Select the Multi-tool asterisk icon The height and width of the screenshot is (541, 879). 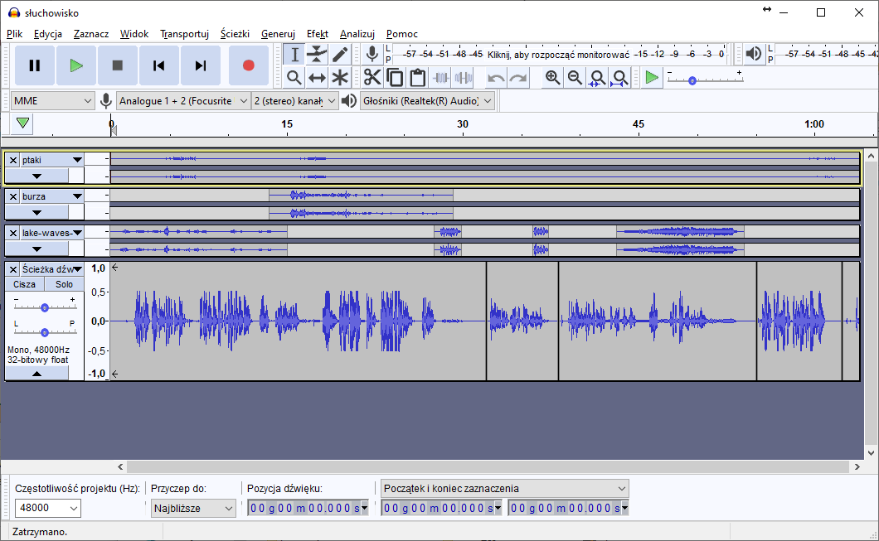340,78
